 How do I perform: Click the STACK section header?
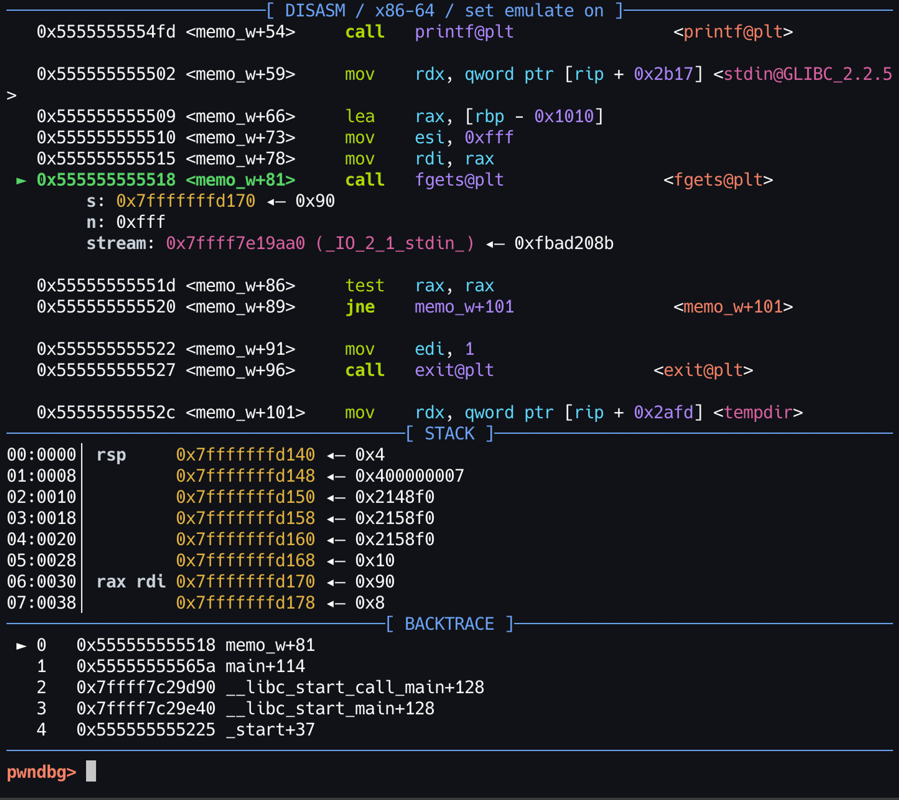(x=449, y=434)
